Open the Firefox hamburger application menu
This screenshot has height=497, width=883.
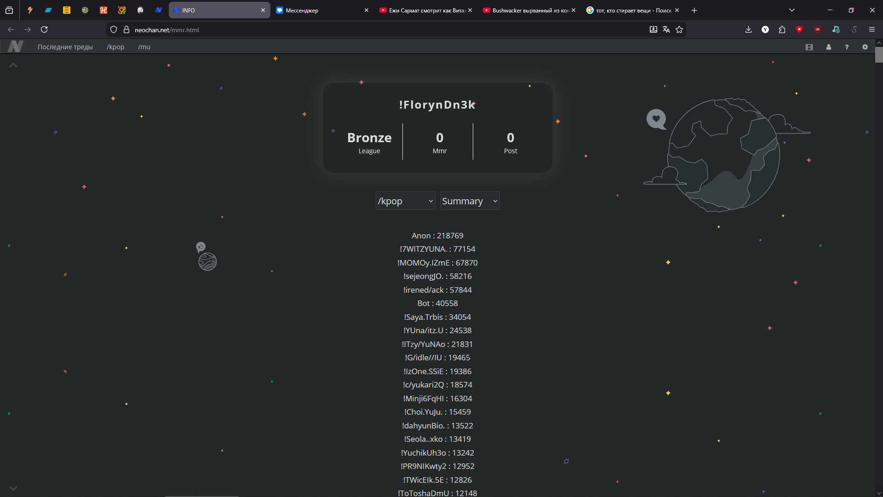tap(872, 29)
